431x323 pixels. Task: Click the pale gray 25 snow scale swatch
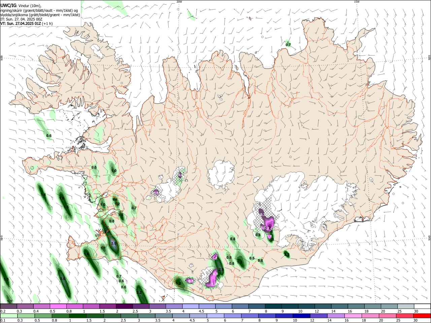405,306
